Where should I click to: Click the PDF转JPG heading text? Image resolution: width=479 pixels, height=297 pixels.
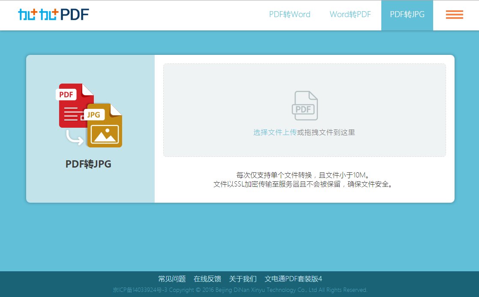[87, 164]
